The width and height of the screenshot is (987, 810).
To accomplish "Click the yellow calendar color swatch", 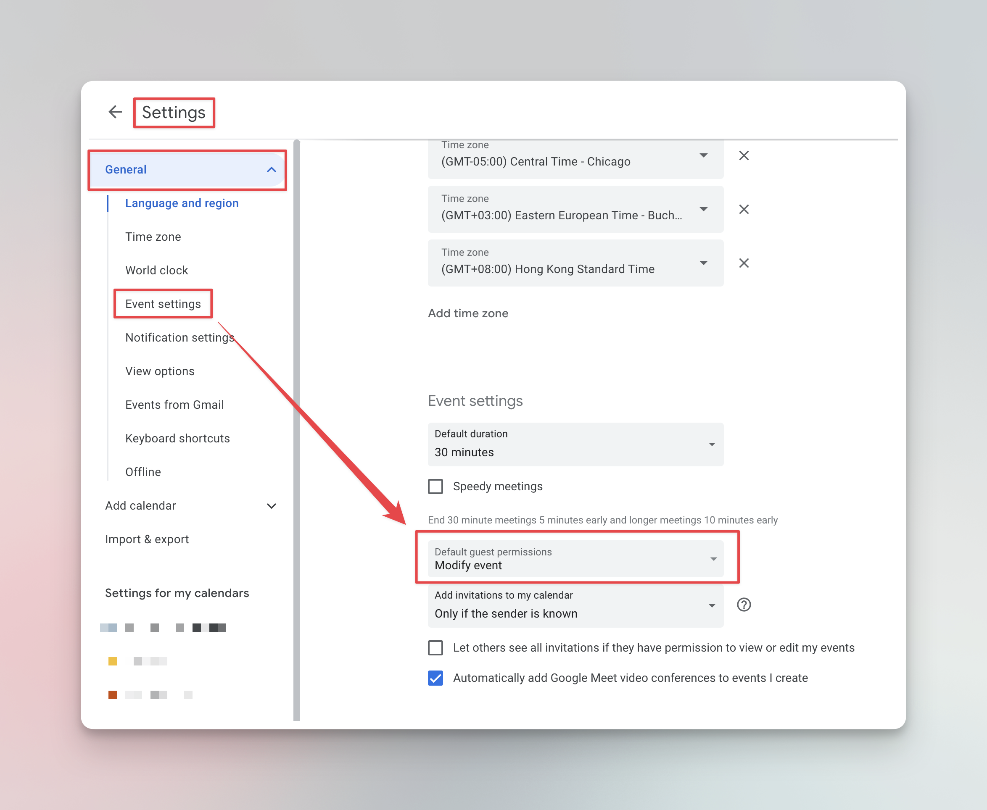I will tap(113, 661).
